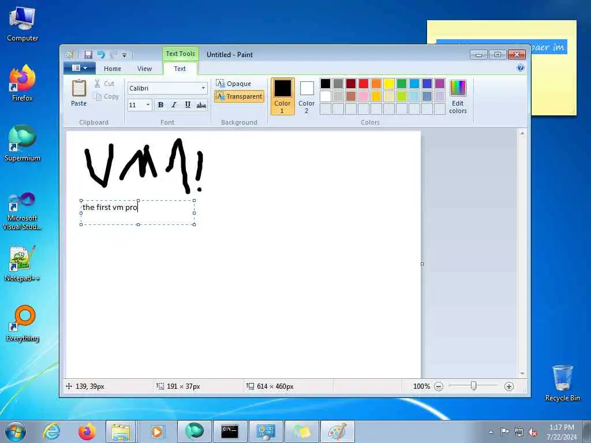This screenshot has height=443, width=591.
Task: Switch to the View ribbon tab
Action: [x=144, y=69]
